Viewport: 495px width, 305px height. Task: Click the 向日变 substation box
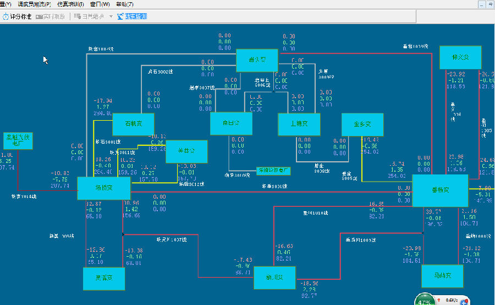click(x=232, y=124)
